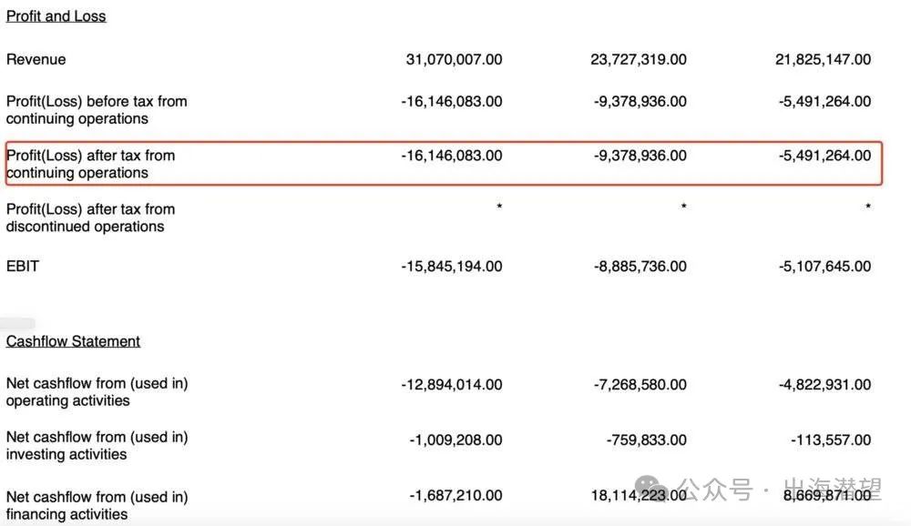Click the "Net cashflow from investing activities" label

pyautogui.click(x=97, y=446)
